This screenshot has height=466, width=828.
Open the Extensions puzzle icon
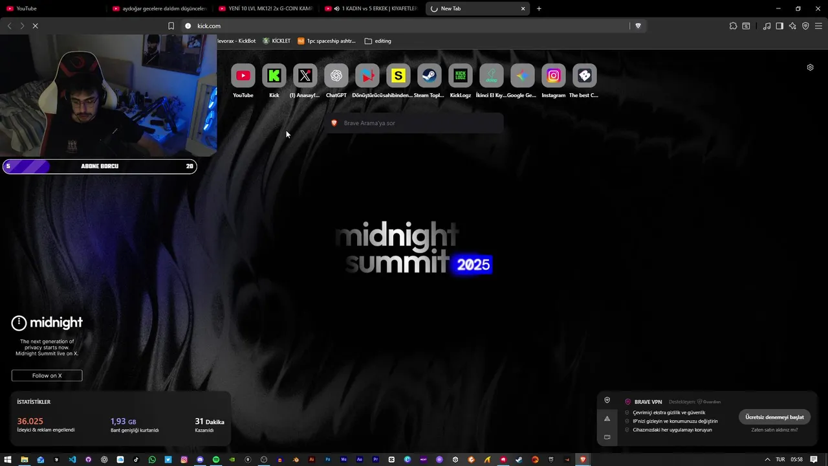[x=733, y=26]
